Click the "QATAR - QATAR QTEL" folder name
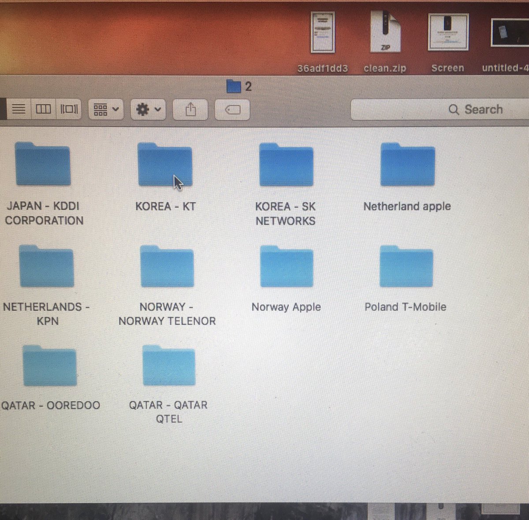The width and height of the screenshot is (529, 520). click(168, 412)
